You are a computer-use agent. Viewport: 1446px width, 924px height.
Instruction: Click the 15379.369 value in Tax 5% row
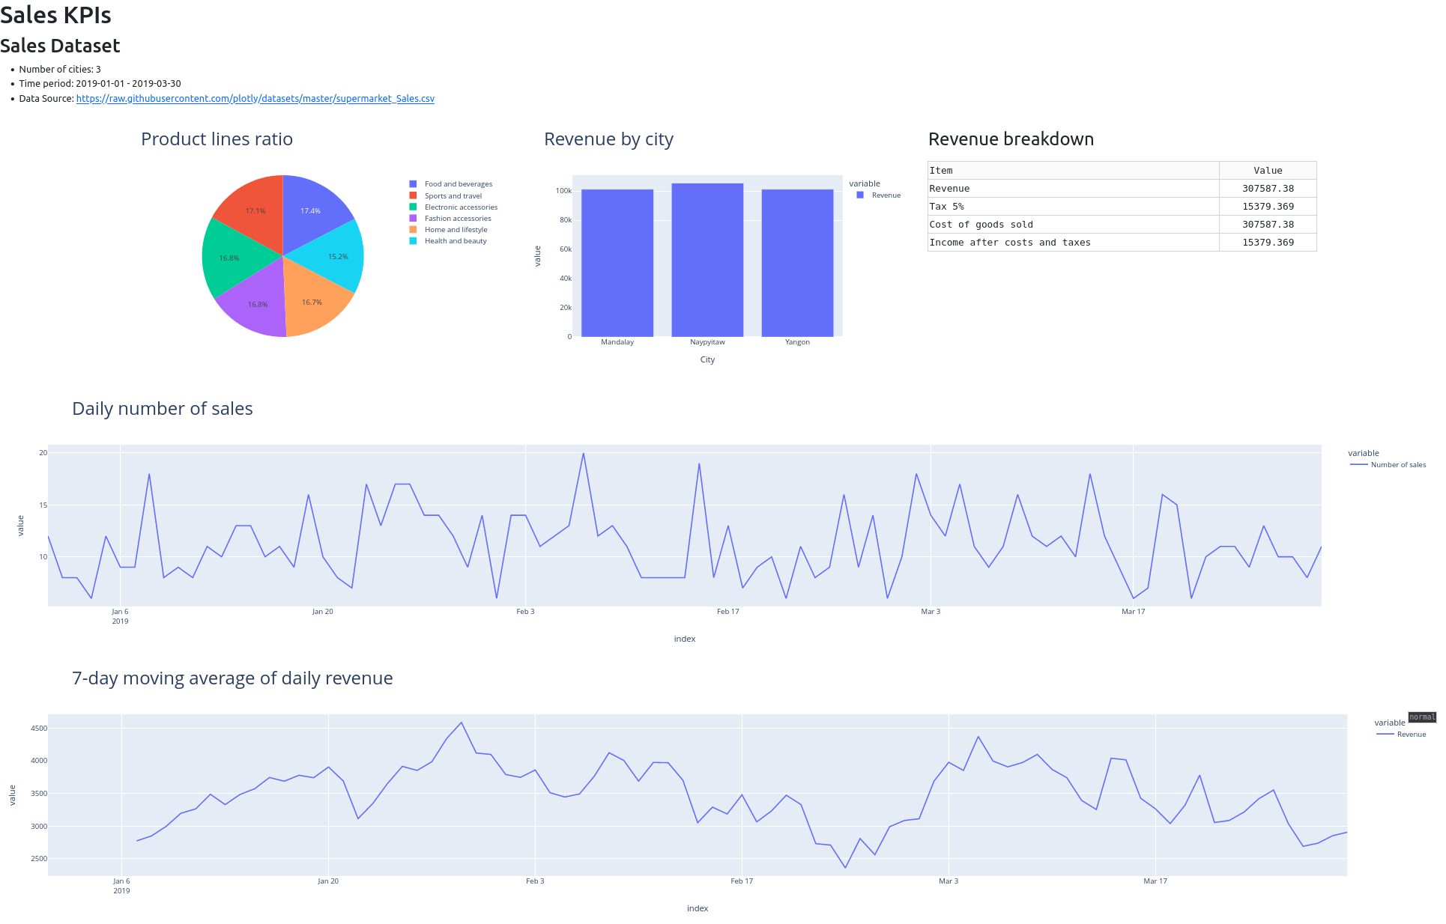pos(1268,207)
